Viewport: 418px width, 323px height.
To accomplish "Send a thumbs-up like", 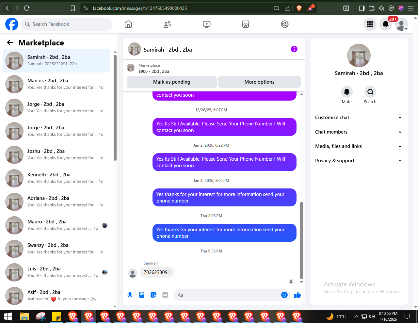I will 297,295.
